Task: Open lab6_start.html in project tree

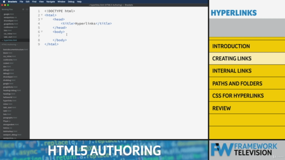Action: click(x=9, y=108)
